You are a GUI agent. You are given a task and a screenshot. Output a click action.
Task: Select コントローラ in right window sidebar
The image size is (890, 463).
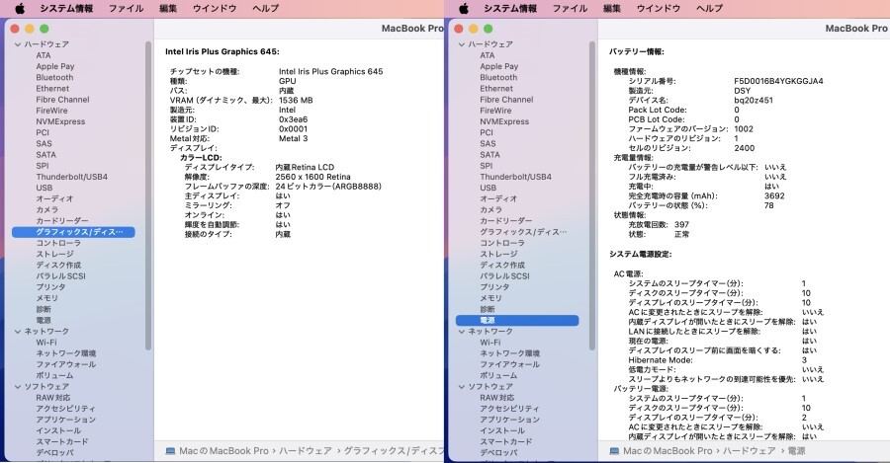click(x=502, y=243)
